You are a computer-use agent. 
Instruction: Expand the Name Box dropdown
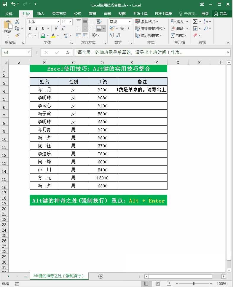(x=29, y=52)
